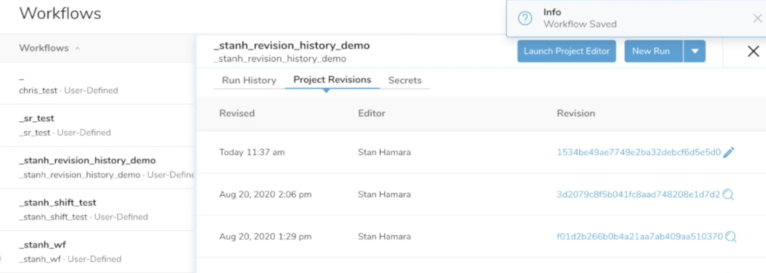Open revision link f01d2b266b0b4a21aa7ab409aa510370
This screenshot has height=273, width=766.
(639, 237)
